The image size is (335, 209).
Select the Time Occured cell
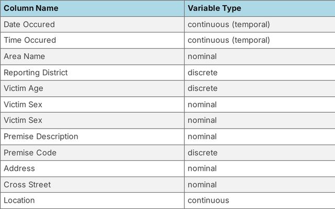(x=30, y=40)
